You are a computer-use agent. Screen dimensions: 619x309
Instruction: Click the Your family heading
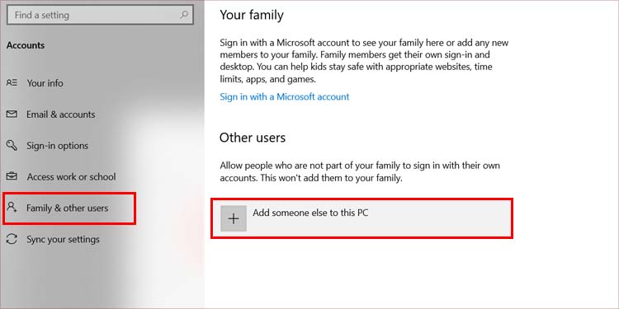click(x=252, y=16)
